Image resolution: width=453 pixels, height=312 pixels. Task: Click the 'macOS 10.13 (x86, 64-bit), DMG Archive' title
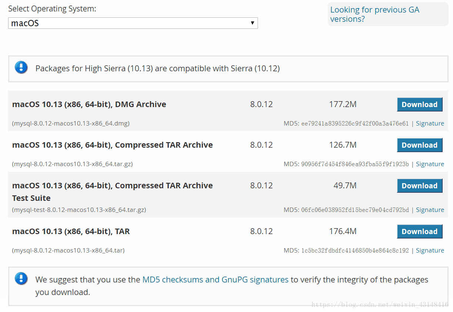coord(89,104)
